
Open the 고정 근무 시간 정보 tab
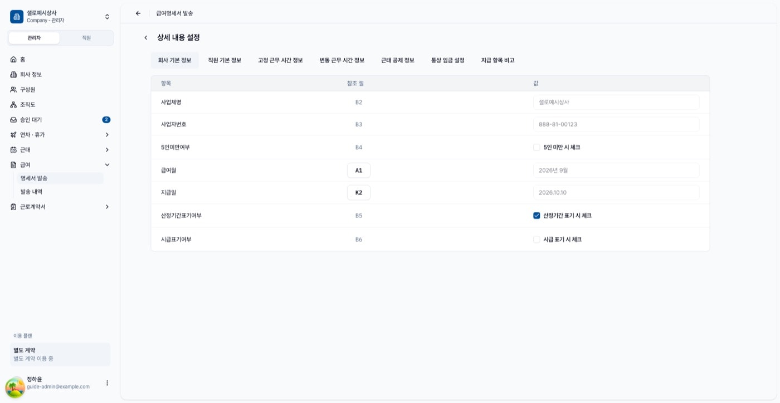coord(280,60)
